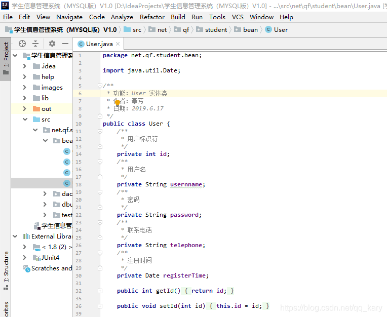Image resolution: width=387 pixels, height=317 pixels.
Task: Click the net breadcrumb in navigation bar
Action: click(158, 30)
